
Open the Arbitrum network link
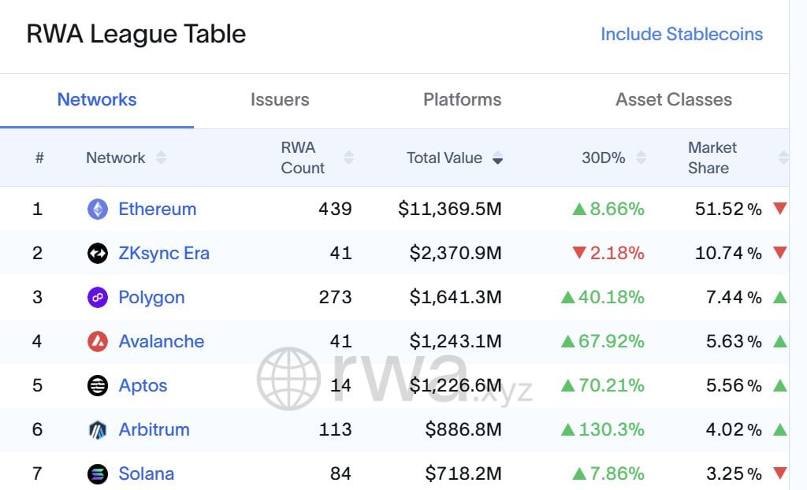(x=154, y=429)
